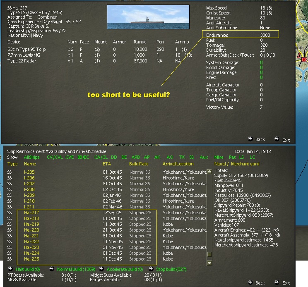Open submarine Ha-217 in the list

point(31,213)
